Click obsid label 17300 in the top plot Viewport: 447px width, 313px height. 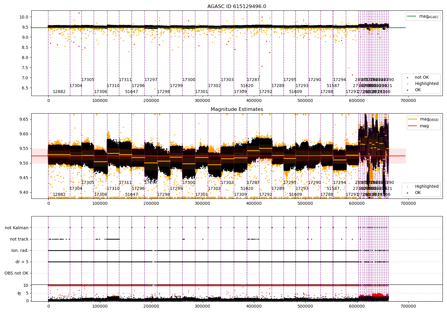tap(189, 80)
